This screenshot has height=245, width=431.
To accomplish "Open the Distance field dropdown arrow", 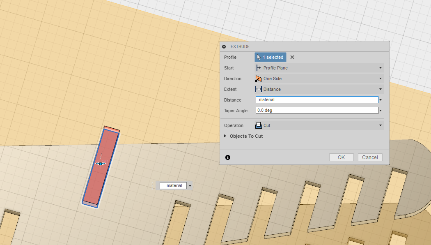I will pos(381,100).
